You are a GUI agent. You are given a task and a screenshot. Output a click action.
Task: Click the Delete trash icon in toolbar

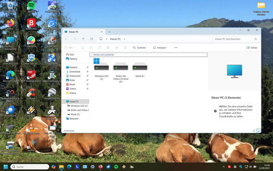125,47
